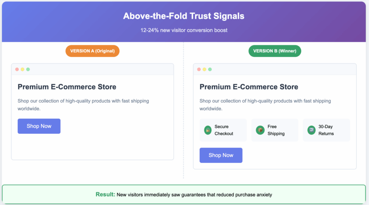Screen dimensions: 369x205
Task: Click Shop Now in Version A mockup
Action: coord(39,126)
